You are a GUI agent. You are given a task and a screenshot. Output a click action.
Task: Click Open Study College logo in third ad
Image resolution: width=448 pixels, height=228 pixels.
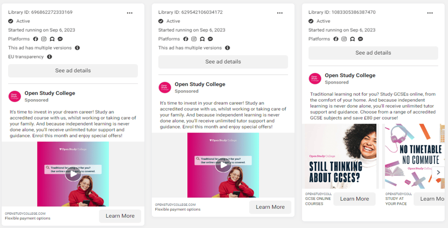315,78
